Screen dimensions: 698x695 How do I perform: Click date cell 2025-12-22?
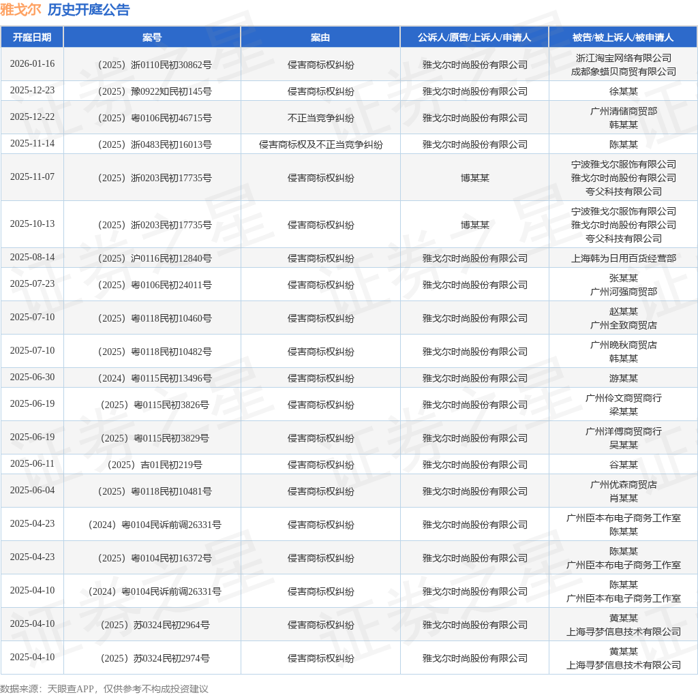click(32, 117)
